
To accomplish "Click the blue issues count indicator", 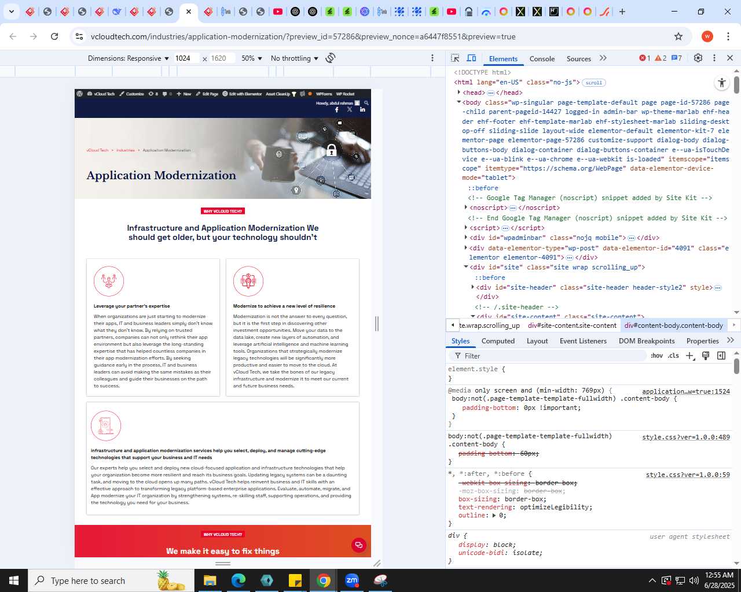I will pyautogui.click(x=676, y=58).
